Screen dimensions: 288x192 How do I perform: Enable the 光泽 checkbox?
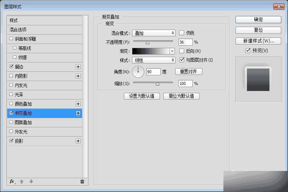click(x=11, y=94)
